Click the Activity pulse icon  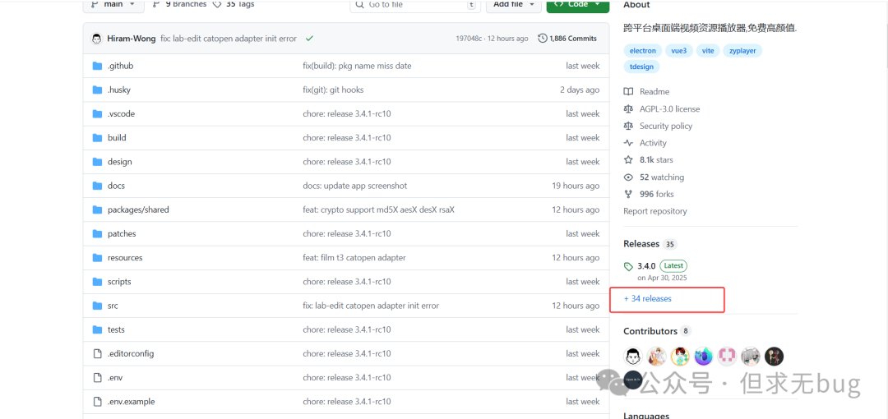click(629, 144)
